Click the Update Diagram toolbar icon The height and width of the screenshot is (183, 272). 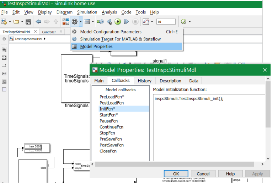(x=100, y=22)
